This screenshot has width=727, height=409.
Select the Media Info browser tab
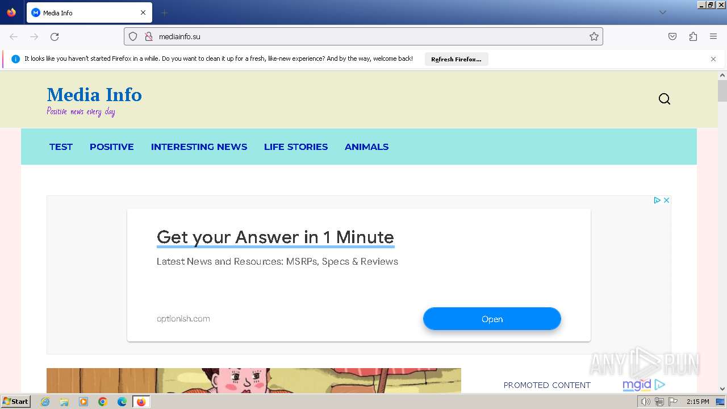[x=89, y=12]
